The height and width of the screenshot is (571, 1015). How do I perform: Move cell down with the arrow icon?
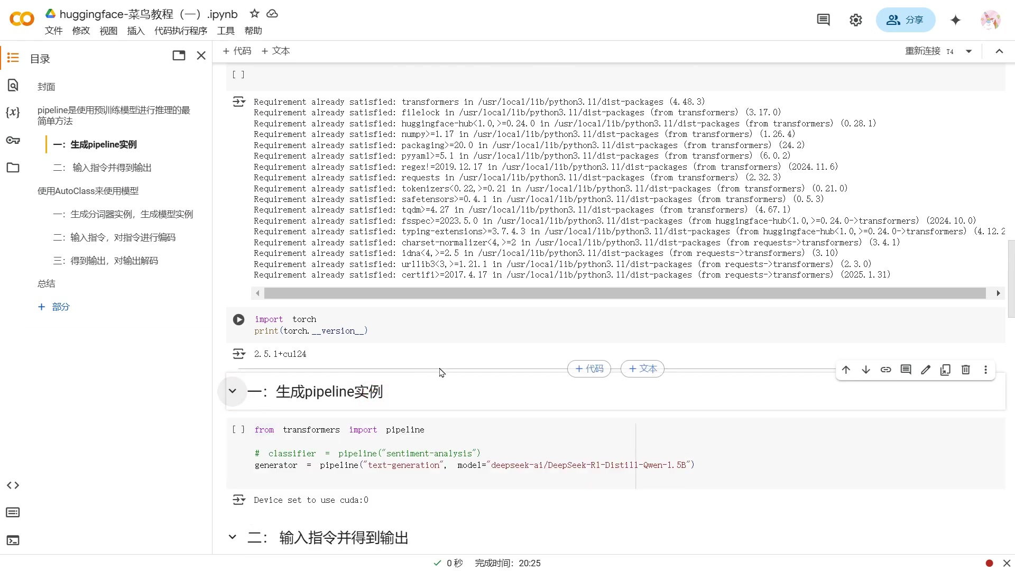(866, 370)
